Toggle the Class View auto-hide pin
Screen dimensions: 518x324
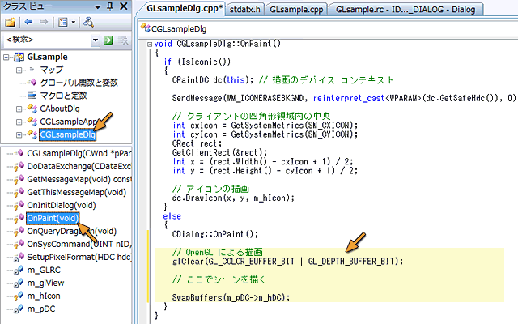[x=110, y=6]
